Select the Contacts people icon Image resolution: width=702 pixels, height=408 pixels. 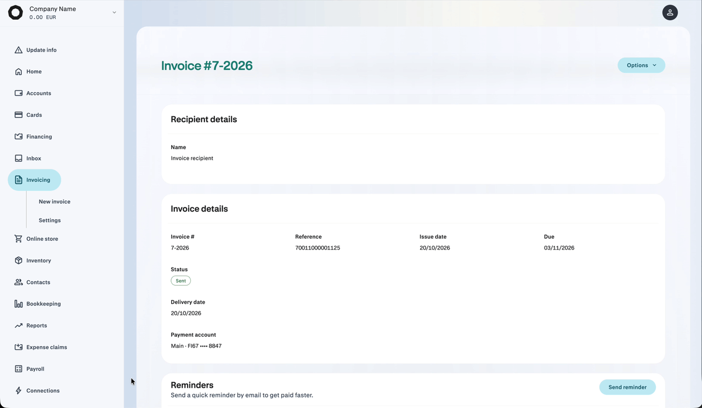coord(19,282)
